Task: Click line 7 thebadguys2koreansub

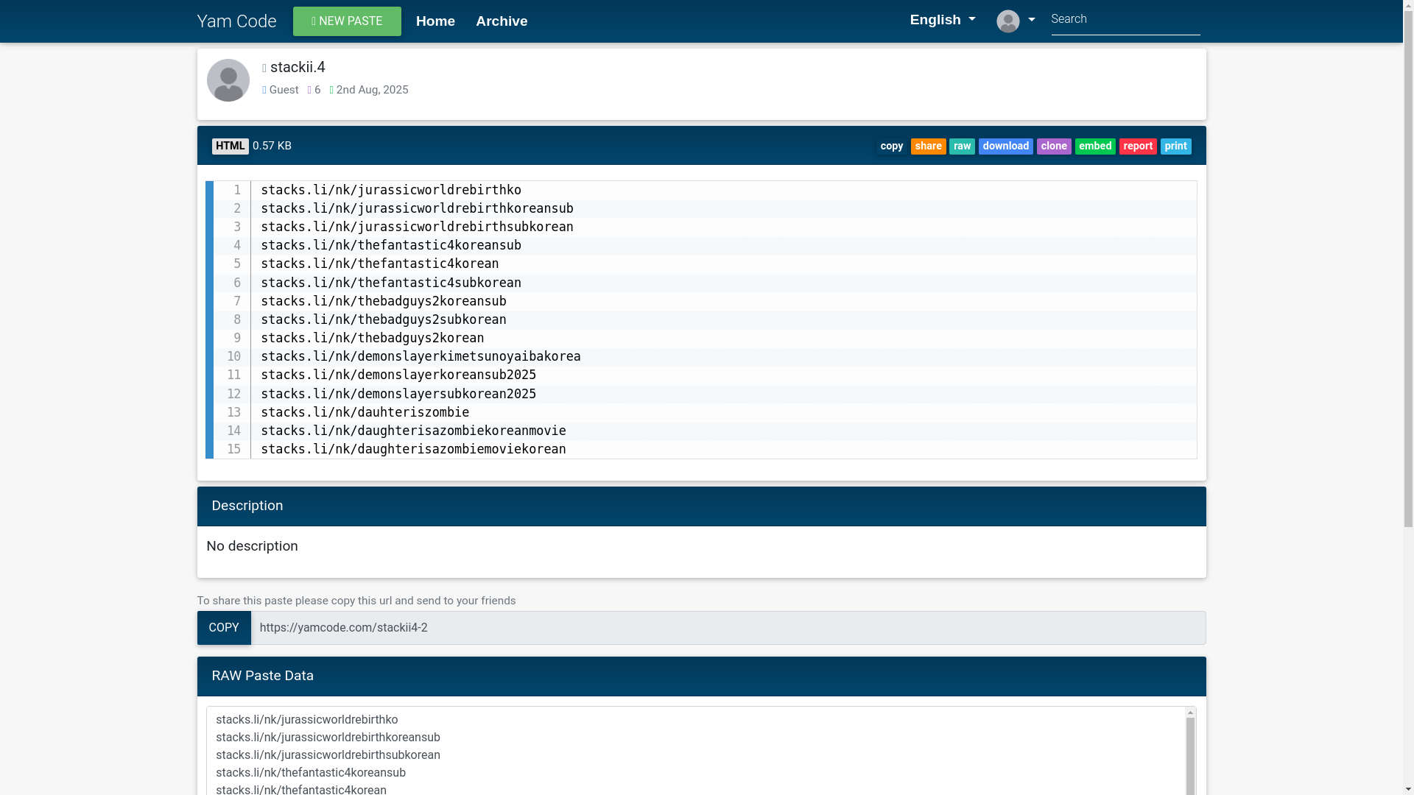Action: pyautogui.click(x=384, y=301)
